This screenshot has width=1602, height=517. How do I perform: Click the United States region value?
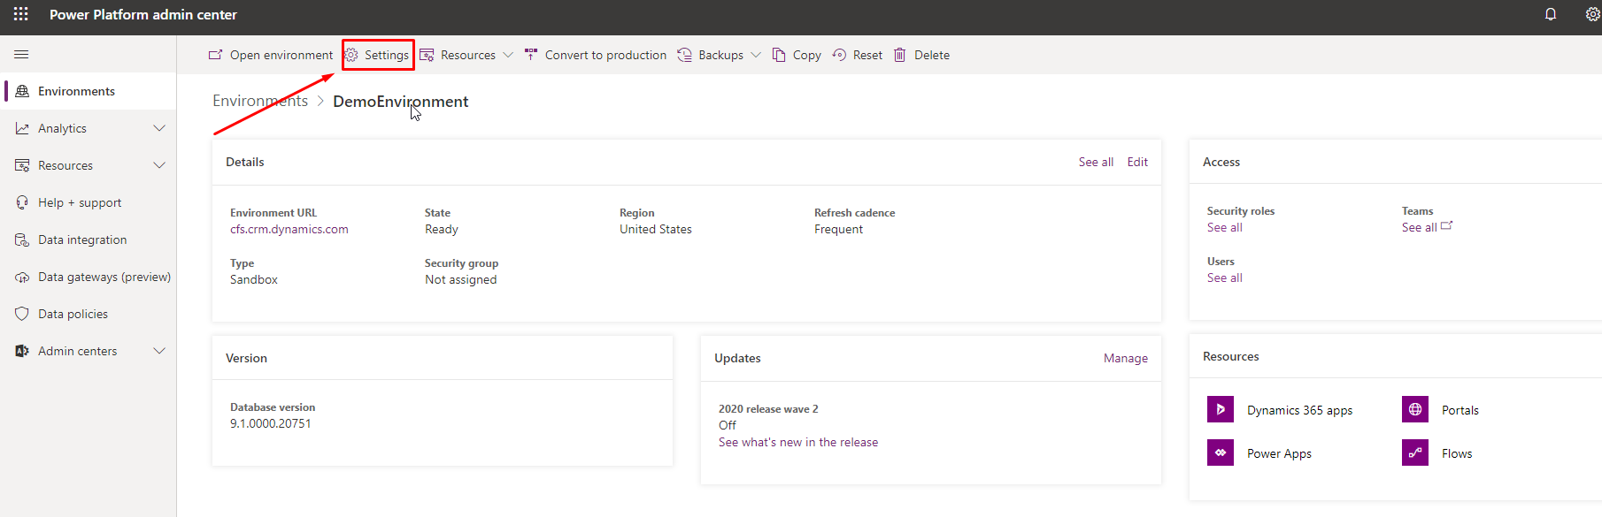[656, 229]
